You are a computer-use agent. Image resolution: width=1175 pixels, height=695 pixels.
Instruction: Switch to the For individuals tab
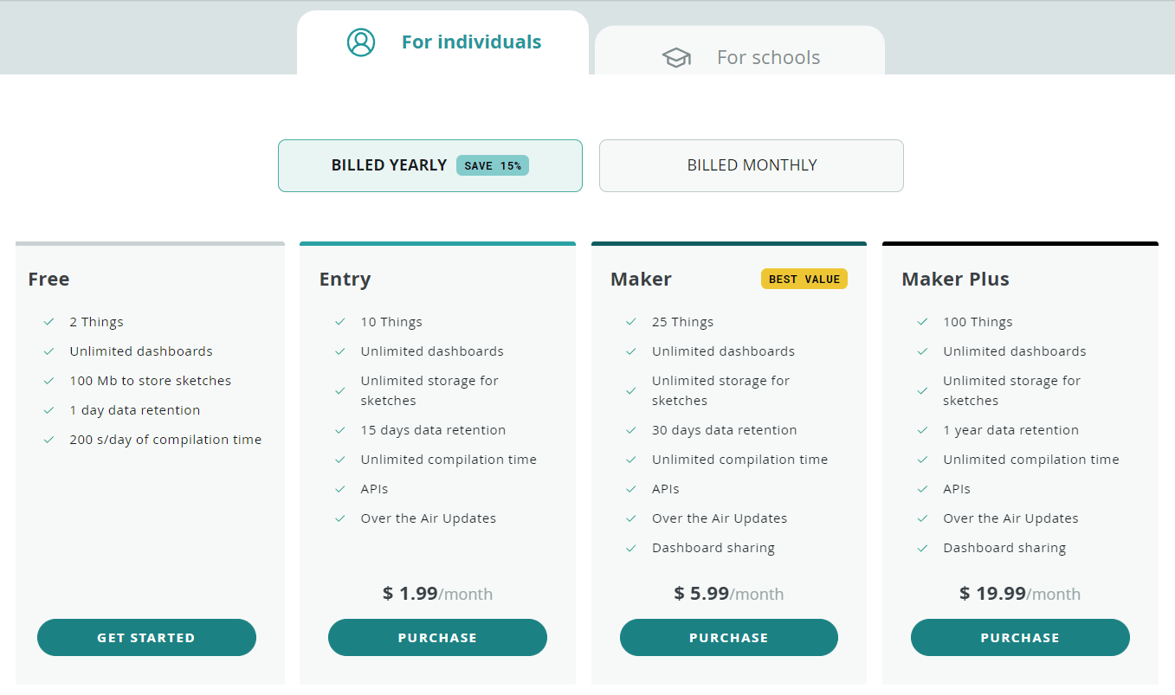pos(442,42)
